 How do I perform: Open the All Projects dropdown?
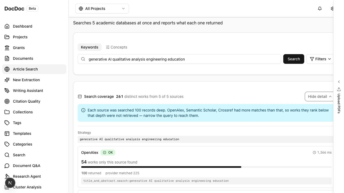pos(102,9)
